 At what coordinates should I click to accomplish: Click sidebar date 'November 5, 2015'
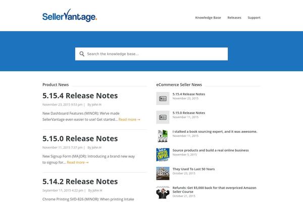(184, 155)
